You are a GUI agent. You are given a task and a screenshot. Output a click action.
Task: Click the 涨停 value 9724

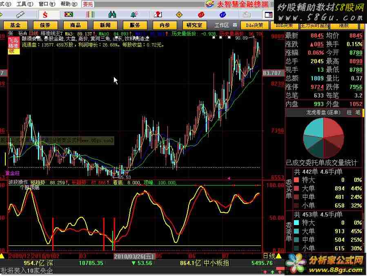pos(317,87)
